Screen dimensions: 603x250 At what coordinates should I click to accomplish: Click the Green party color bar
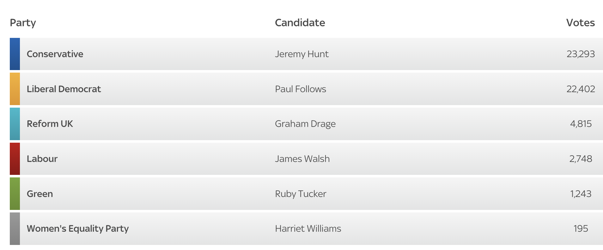15,193
